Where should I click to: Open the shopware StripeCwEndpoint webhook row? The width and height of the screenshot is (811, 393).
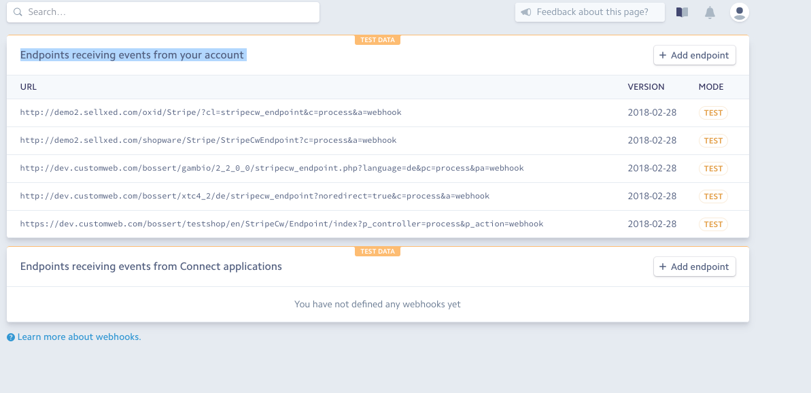pos(377,141)
